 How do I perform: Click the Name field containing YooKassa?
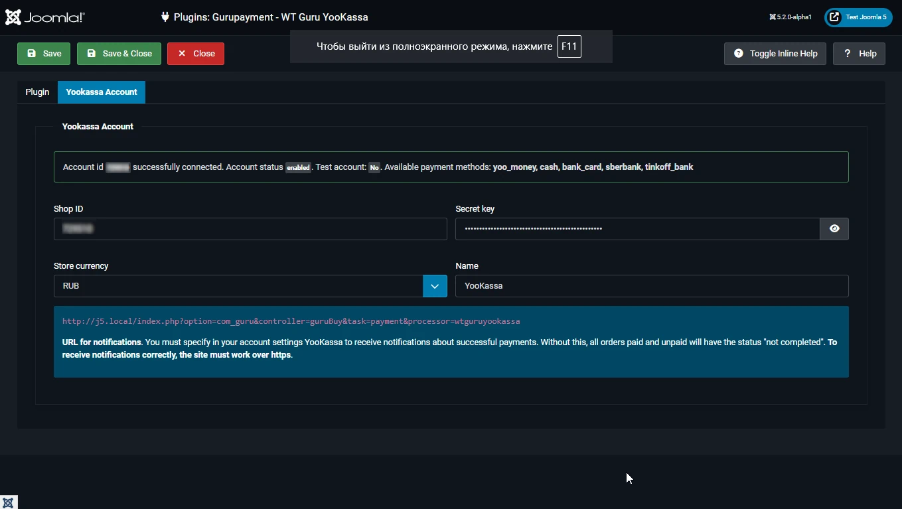[652, 286]
